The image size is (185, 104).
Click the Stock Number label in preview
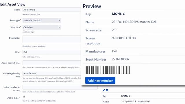[x=96, y=60]
